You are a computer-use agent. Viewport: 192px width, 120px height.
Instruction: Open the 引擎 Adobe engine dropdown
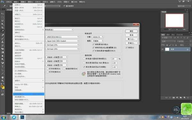tap(98, 37)
